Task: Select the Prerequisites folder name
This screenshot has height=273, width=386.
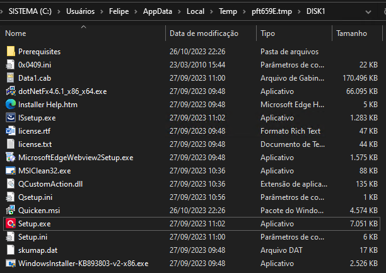Action: pyautogui.click(x=39, y=52)
